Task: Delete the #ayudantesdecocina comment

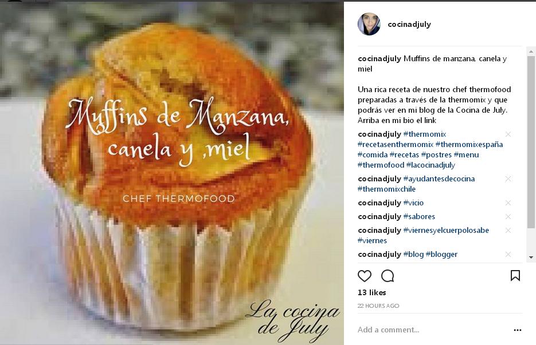Action: pyautogui.click(x=508, y=179)
